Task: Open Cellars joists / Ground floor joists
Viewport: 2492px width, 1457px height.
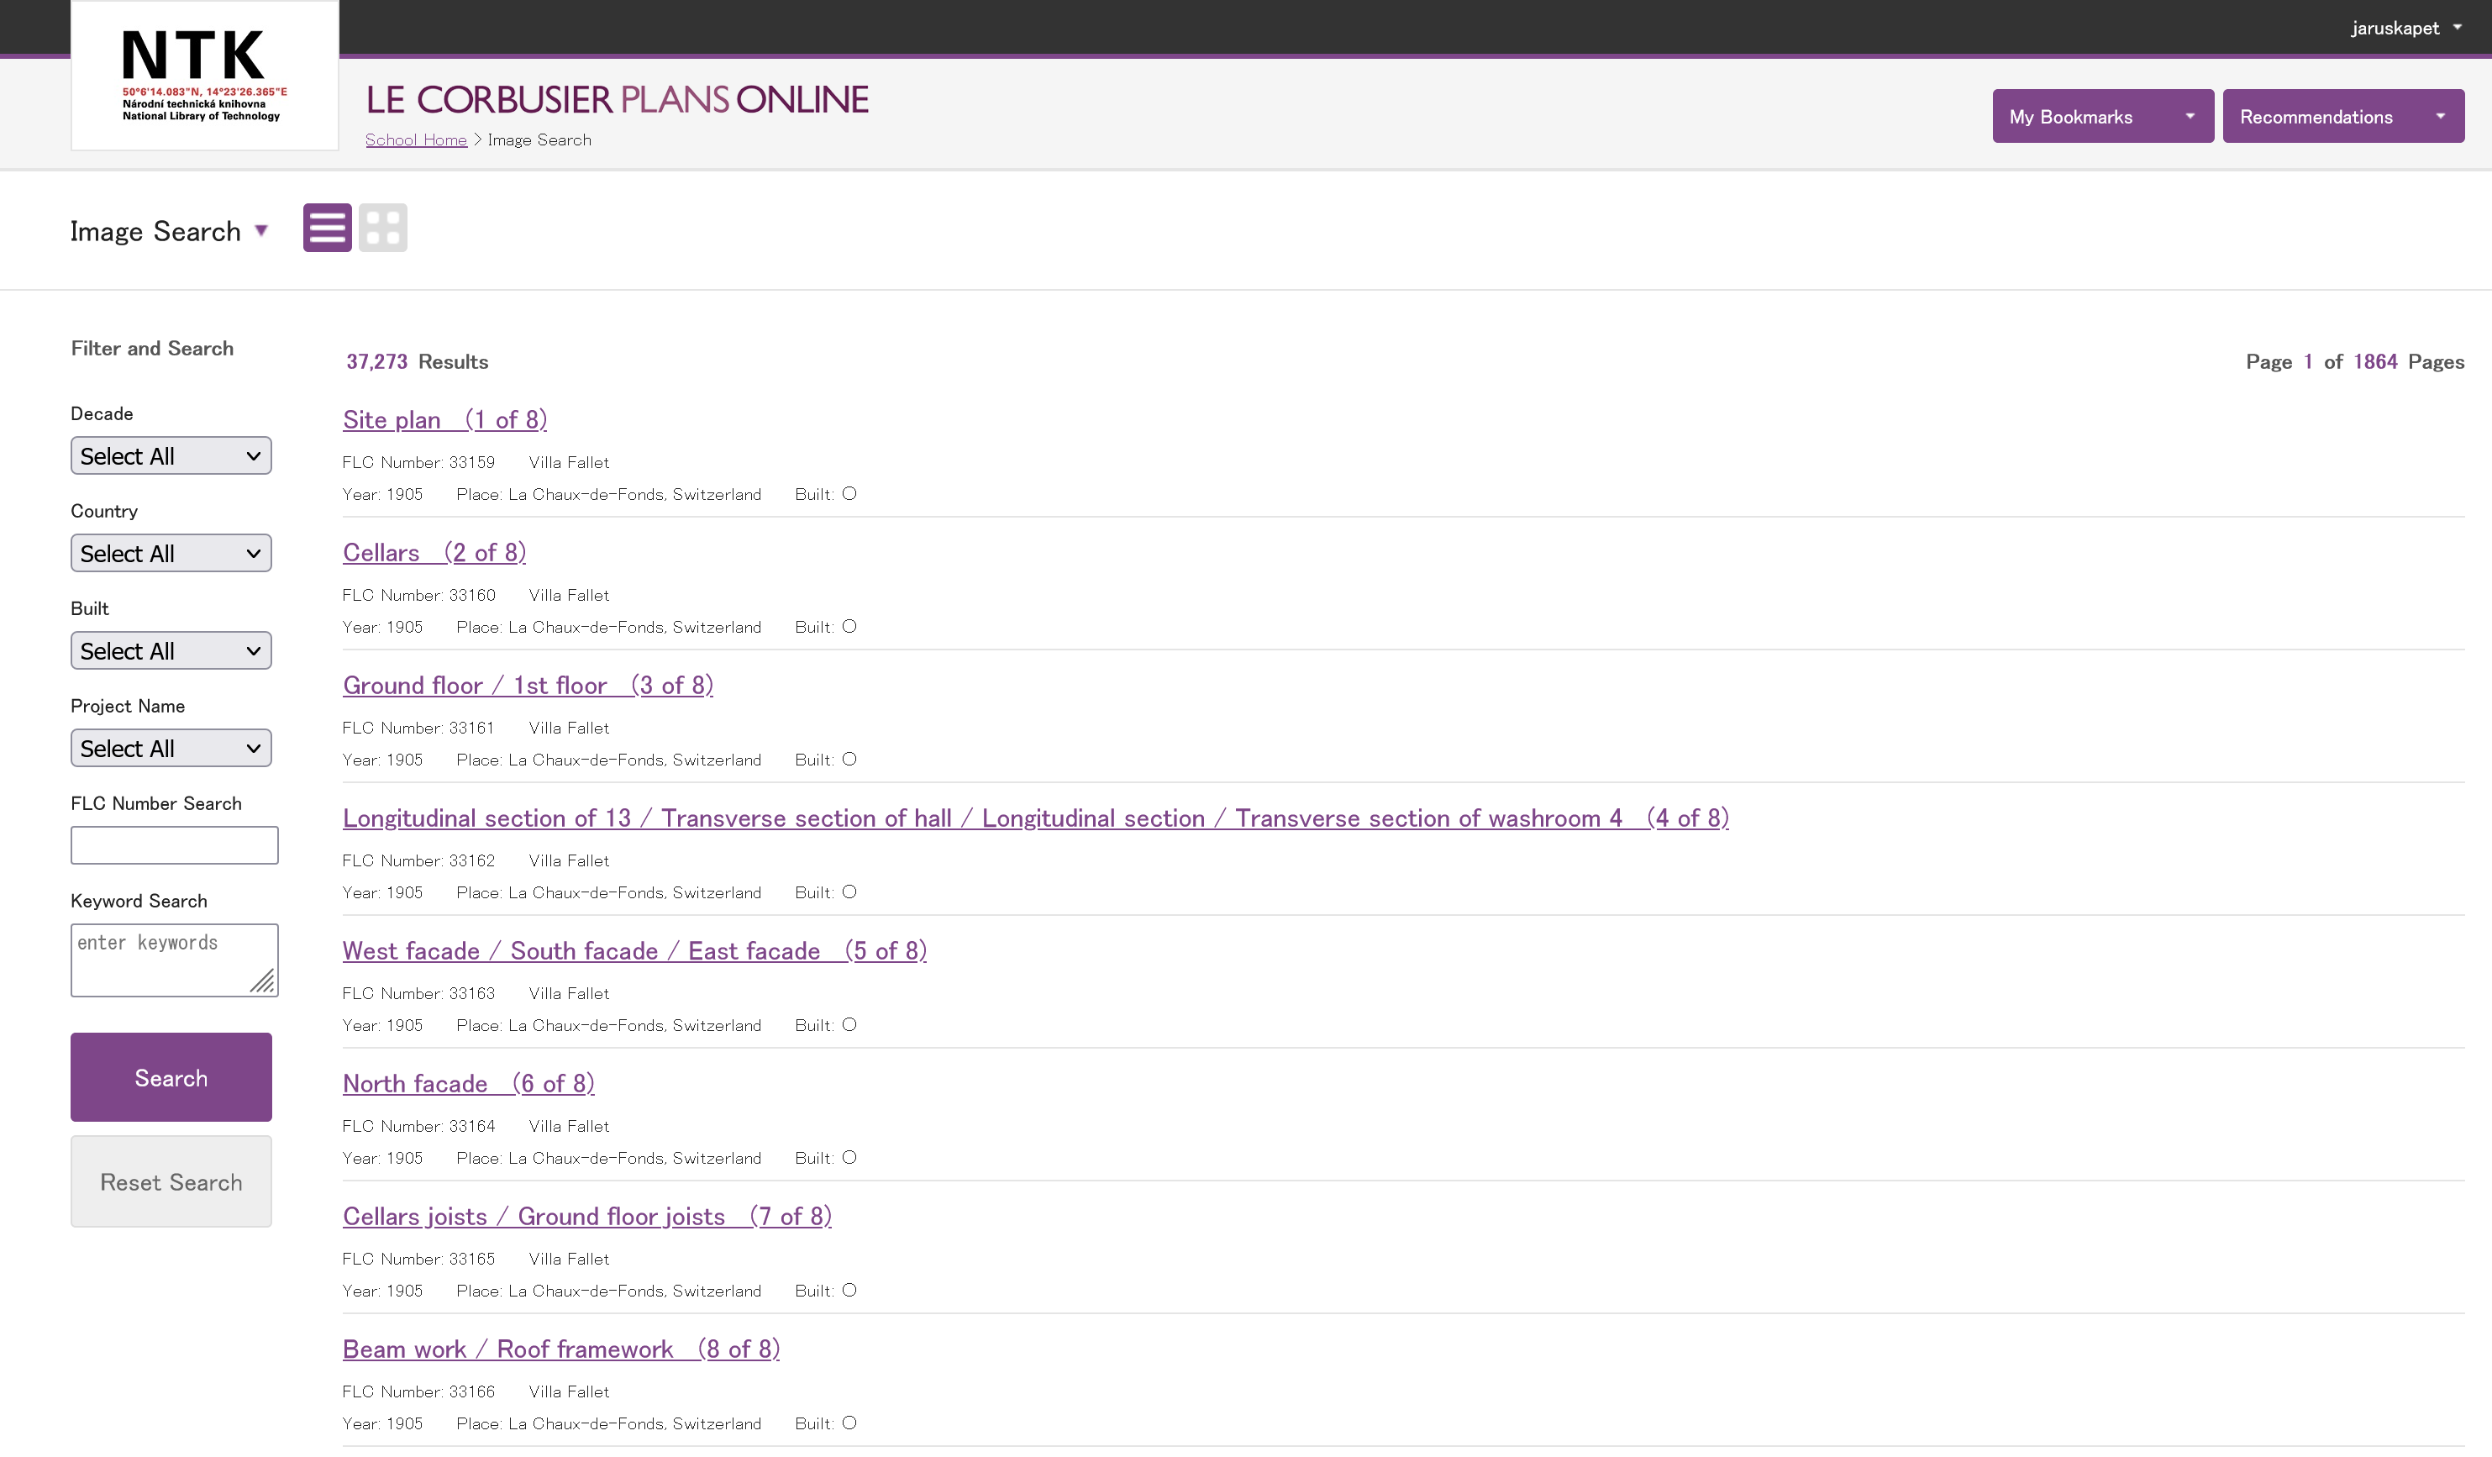Action: coord(587,1217)
